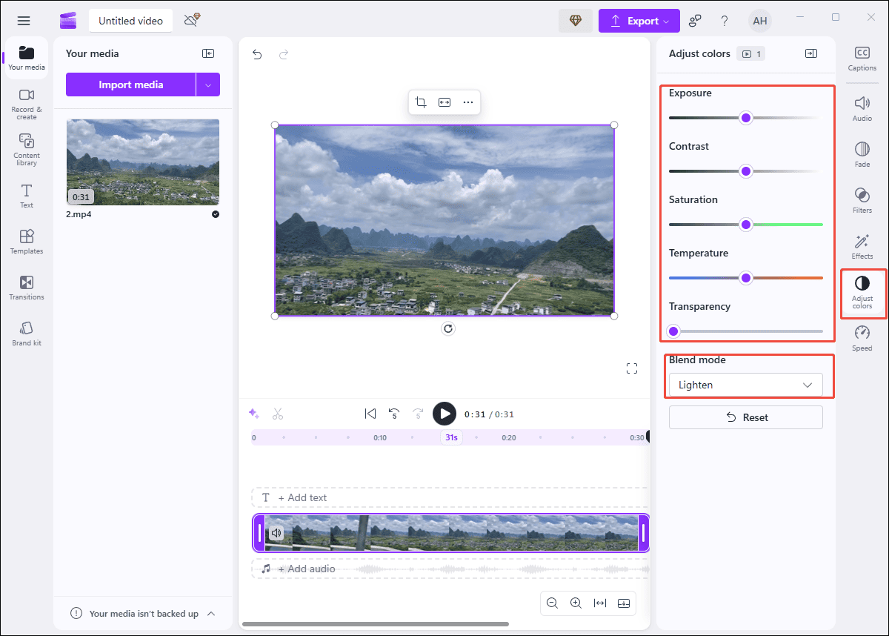This screenshot has height=636, width=889.
Task: Open the Speed panel
Action: point(862,336)
